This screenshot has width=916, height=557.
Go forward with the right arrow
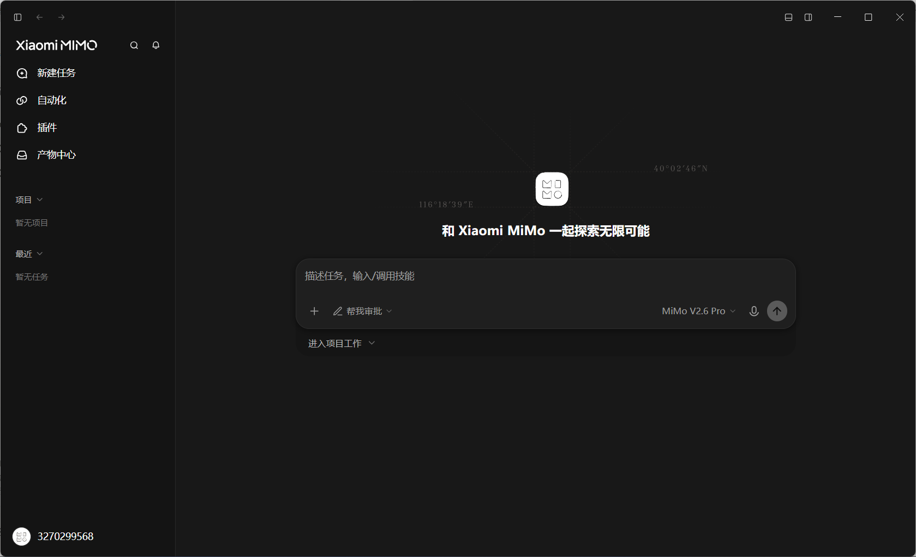62,17
